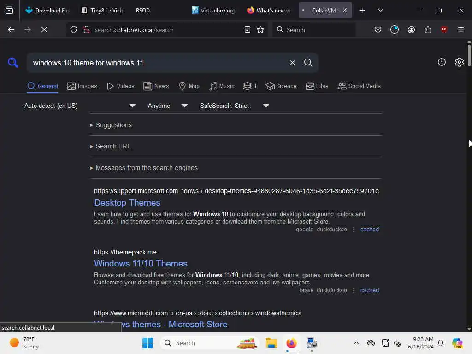Open the extensions puzzle icon
The height and width of the screenshot is (354, 472).
click(428, 29)
